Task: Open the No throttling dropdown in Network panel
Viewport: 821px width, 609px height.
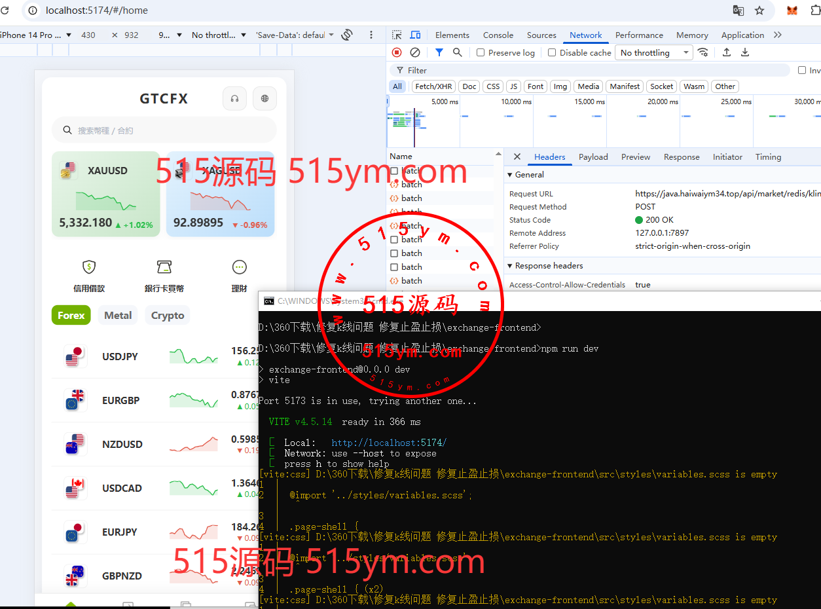Action: [653, 53]
